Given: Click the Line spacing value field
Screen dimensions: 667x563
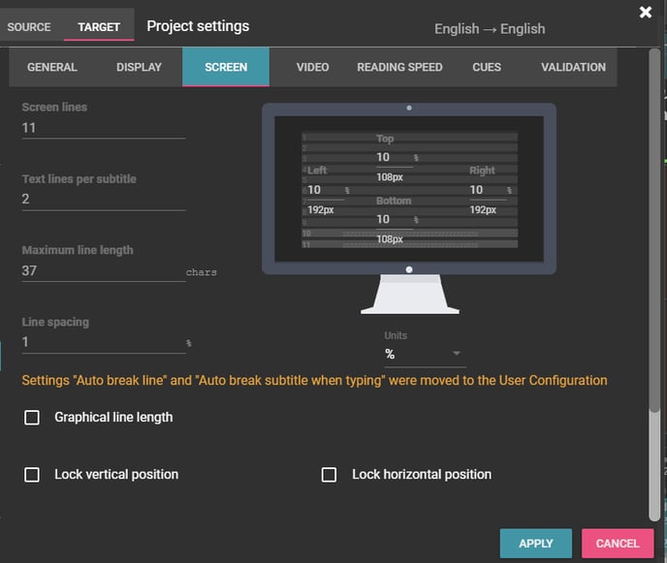Looking at the screenshot, I should (x=103, y=343).
